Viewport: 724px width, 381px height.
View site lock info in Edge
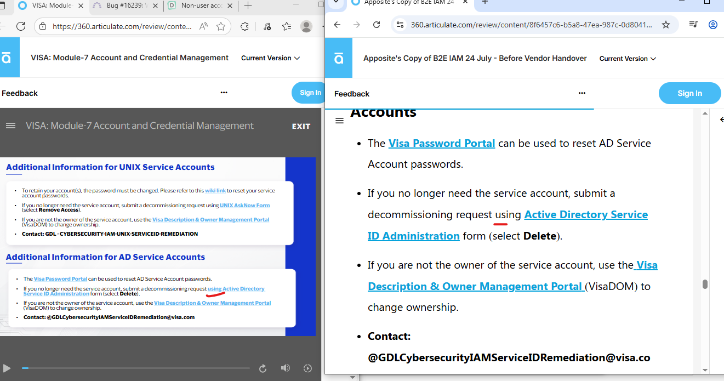[43, 26]
